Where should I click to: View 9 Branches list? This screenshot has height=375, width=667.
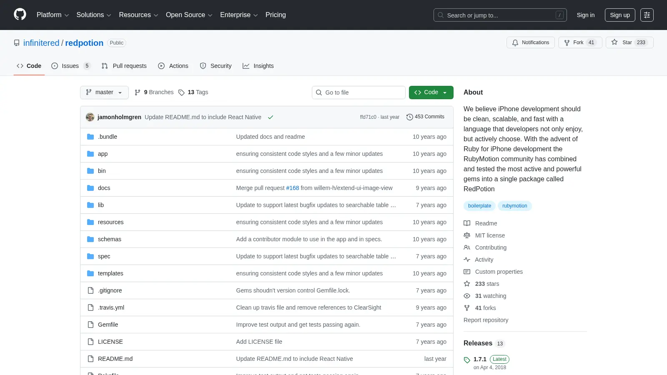(x=154, y=92)
